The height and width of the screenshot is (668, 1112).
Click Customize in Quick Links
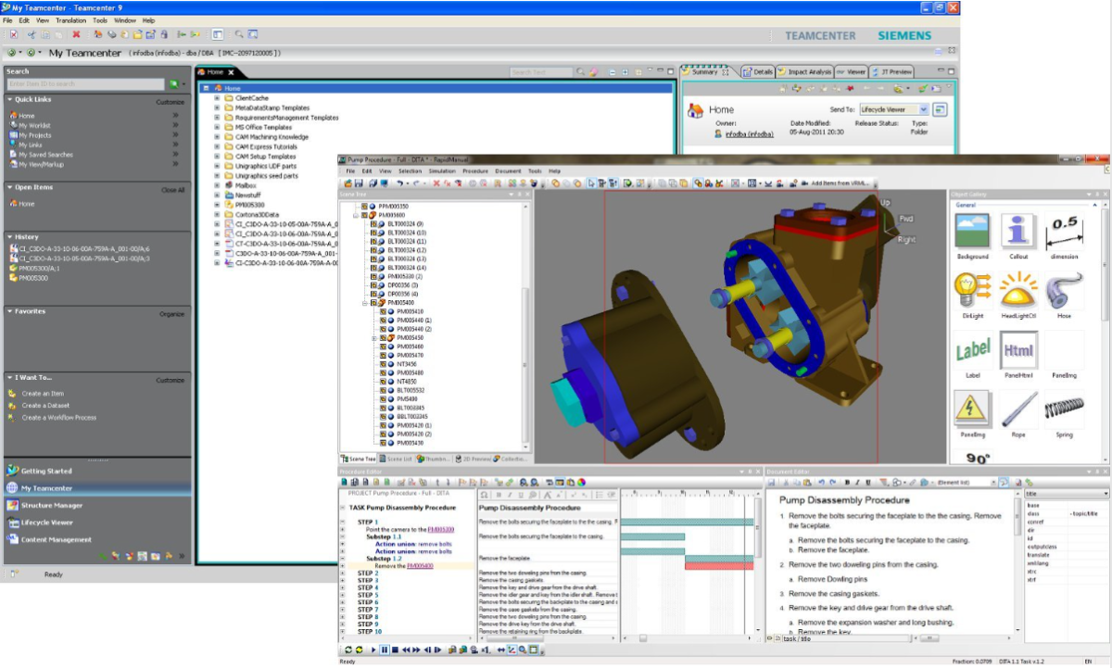tap(170, 102)
